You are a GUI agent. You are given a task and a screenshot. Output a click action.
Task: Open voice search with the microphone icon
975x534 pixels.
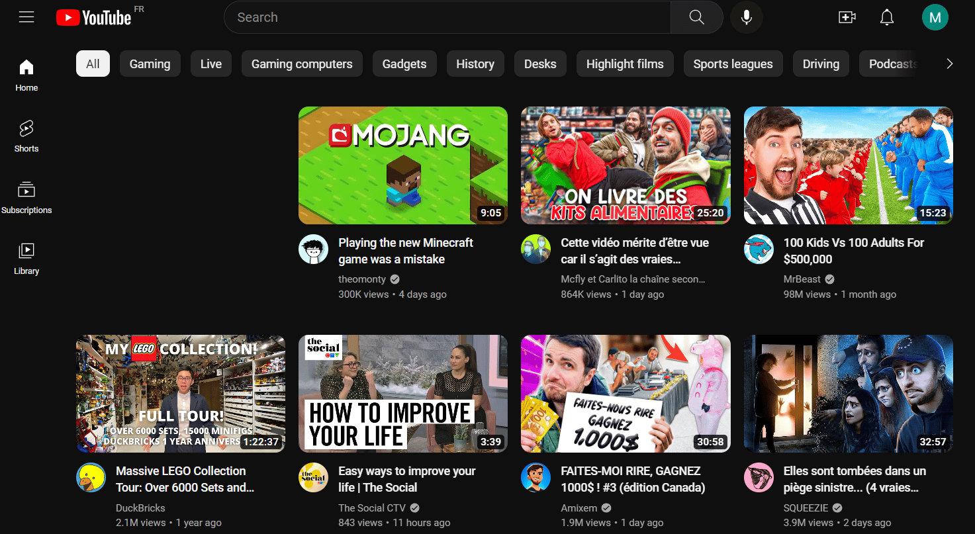point(746,17)
